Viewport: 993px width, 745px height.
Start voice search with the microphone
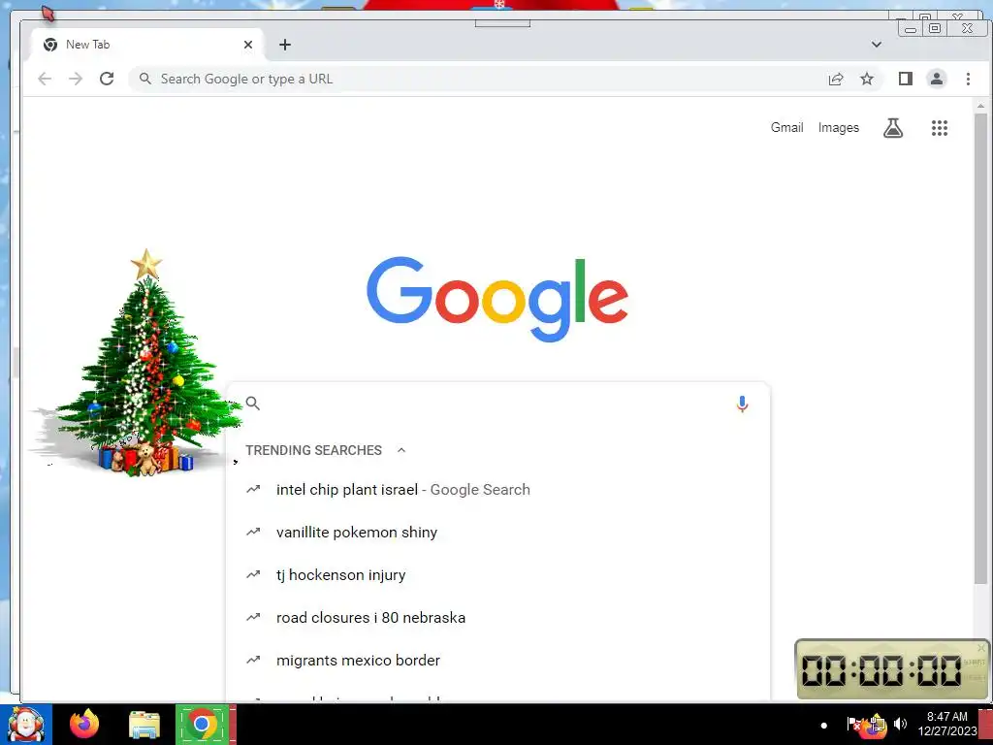pos(742,404)
